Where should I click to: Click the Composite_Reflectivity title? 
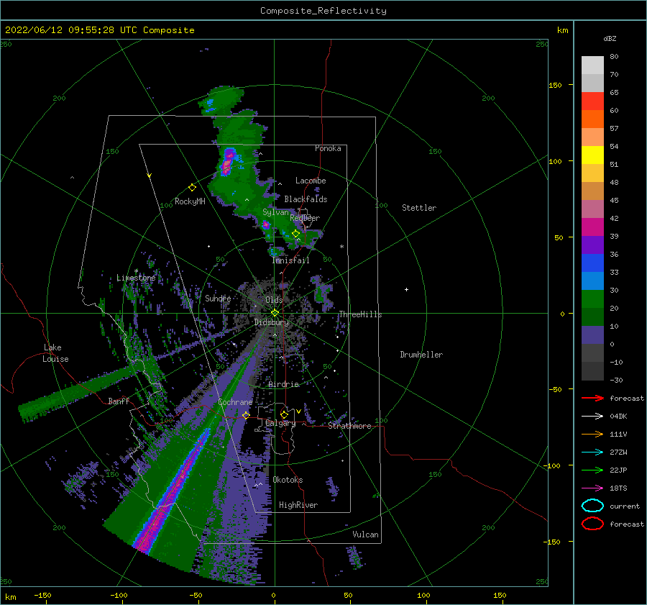323,11
